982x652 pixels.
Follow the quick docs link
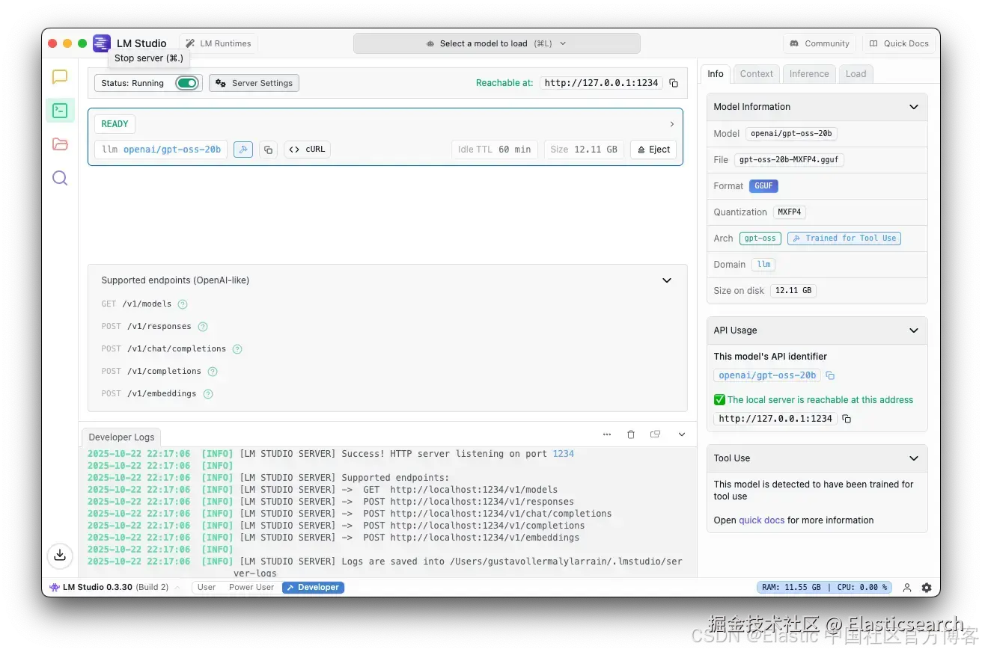(762, 520)
